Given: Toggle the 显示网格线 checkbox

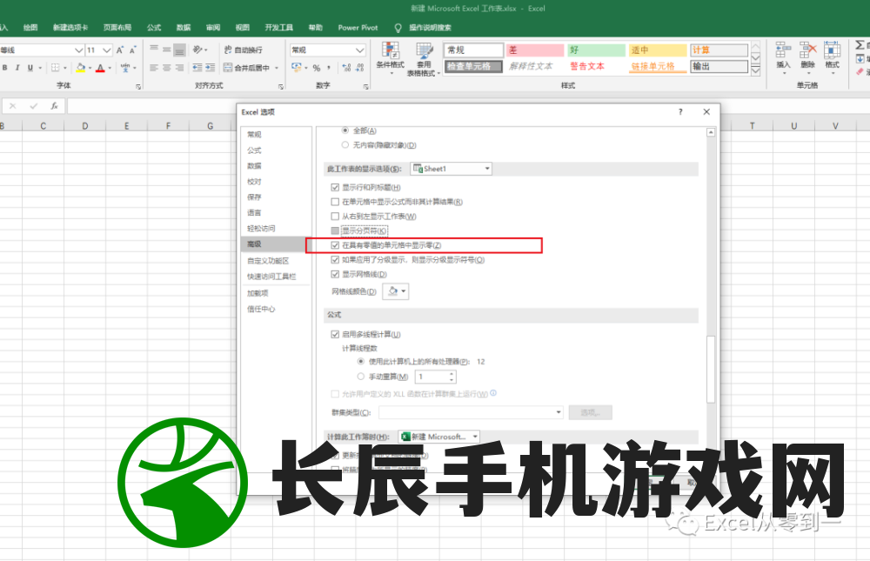Looking at the screenshot, I should click(x=336, y=274).
